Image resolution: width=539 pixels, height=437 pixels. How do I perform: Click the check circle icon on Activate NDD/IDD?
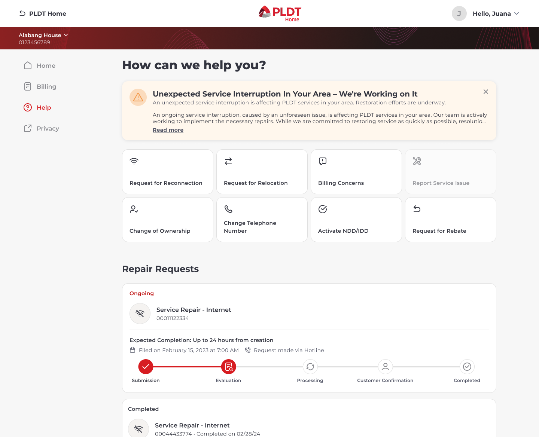point(323,209)
